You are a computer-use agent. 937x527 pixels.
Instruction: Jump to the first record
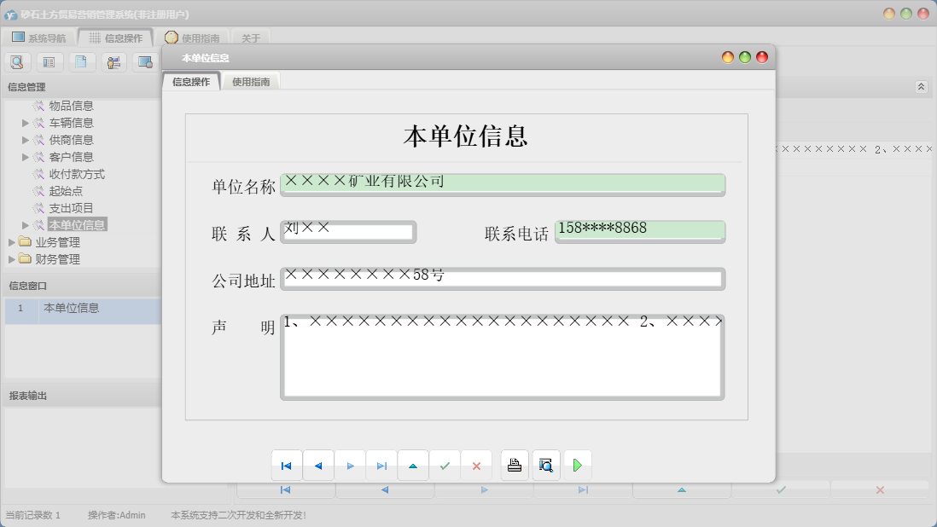pyautogui.click(x=287, y=465)
